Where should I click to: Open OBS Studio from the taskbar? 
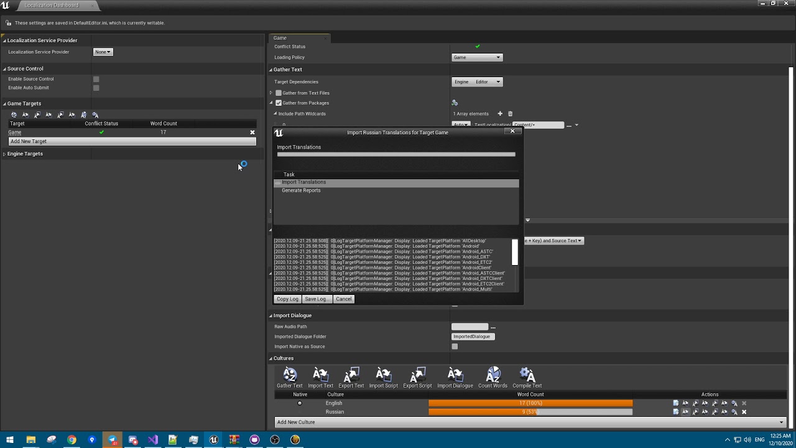coord(275,440)
